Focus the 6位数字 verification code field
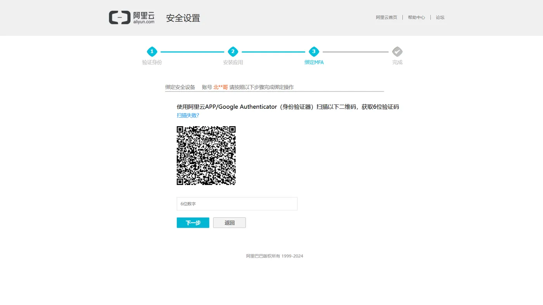The width and height of the screenshot is (543, 305). pyautogui.click(x=237, y=204)
